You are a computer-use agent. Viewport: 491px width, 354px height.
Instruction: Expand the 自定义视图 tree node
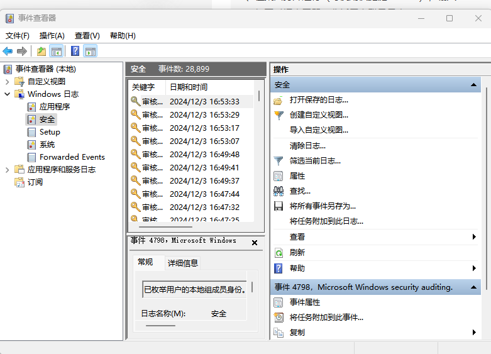pos(7,82)
